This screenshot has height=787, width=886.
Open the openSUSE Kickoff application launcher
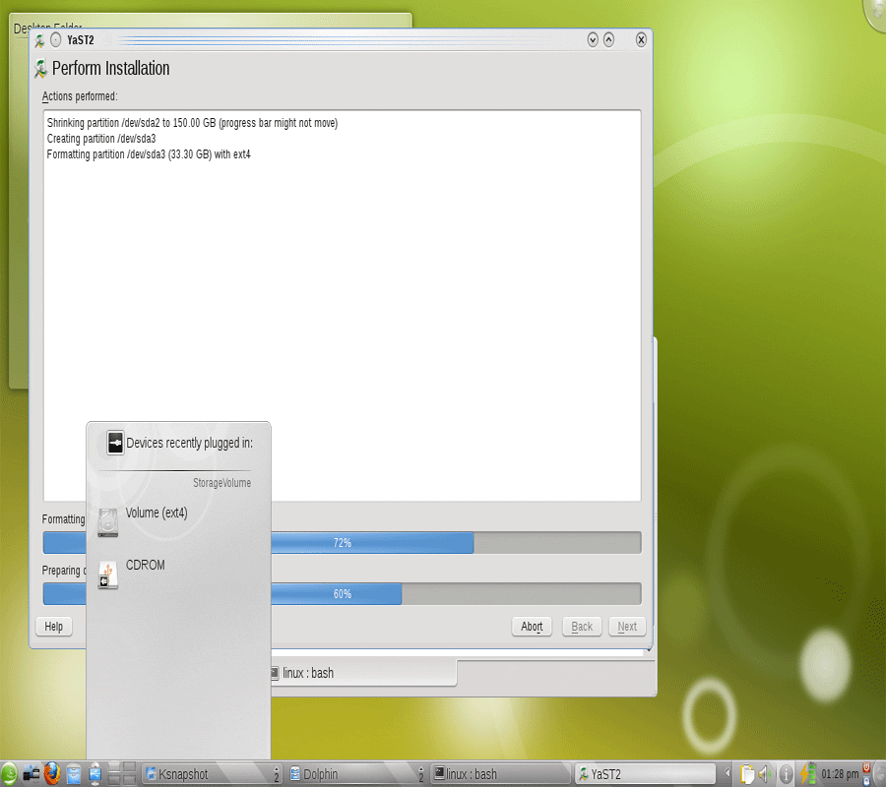coord(9,773)
